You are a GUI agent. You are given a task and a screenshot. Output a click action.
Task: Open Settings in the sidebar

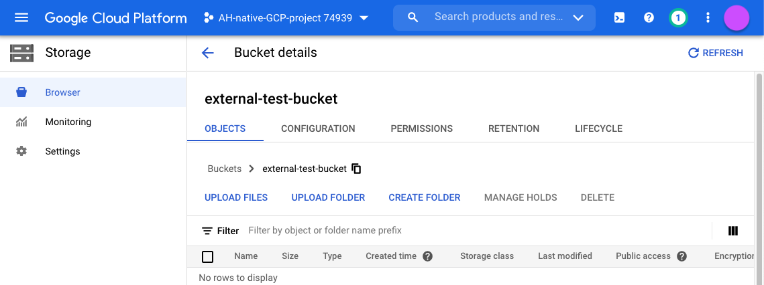click(93, 151)
